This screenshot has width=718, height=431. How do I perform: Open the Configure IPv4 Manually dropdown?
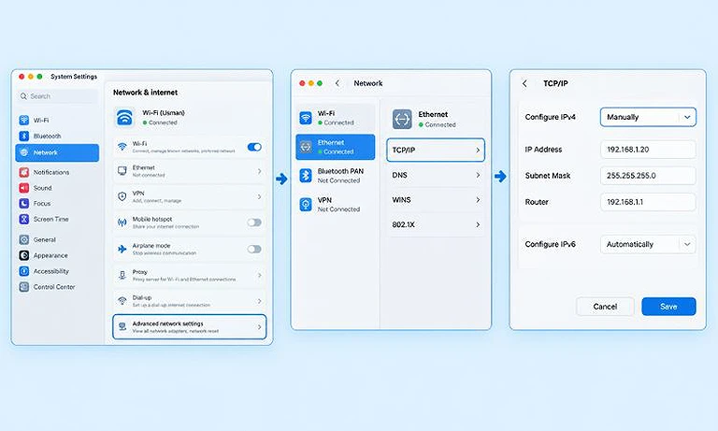tap(648, 117)
